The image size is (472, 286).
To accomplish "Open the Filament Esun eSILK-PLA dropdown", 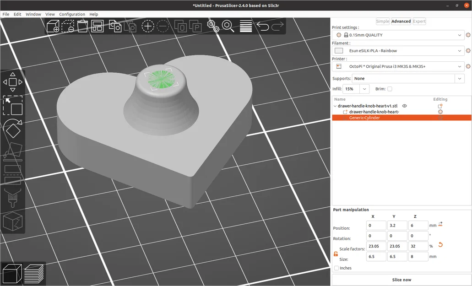I will click(398, 50).
